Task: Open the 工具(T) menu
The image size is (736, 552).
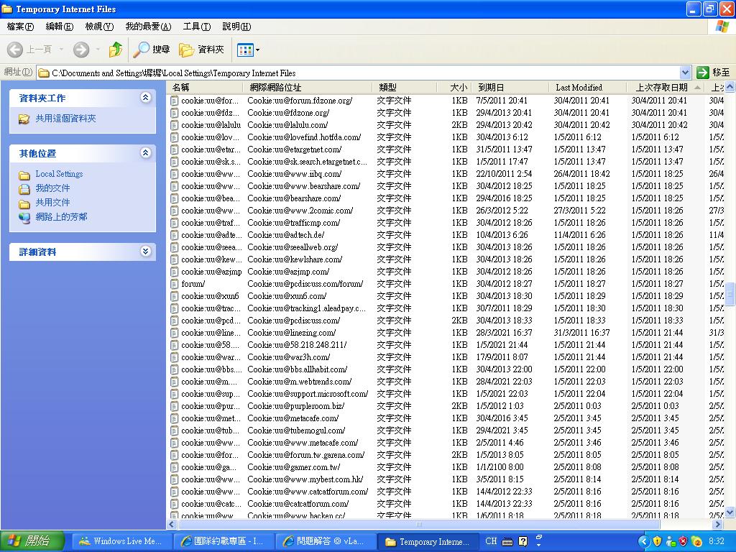Action: click(x=196, y=27)
